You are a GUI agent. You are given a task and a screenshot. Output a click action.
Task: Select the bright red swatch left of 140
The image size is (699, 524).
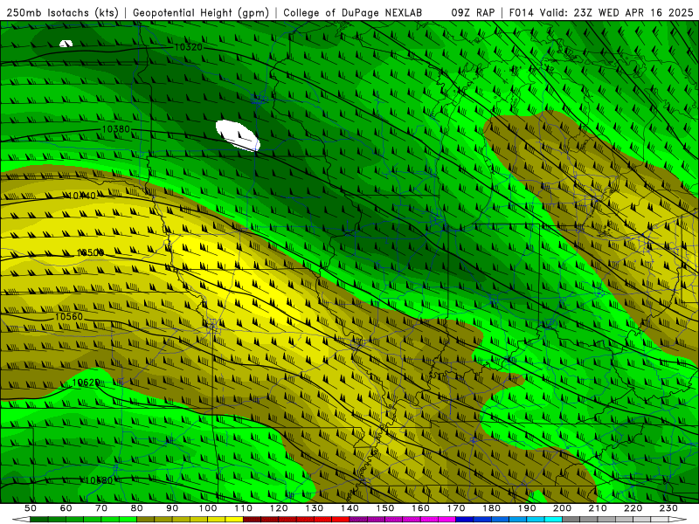341,520
